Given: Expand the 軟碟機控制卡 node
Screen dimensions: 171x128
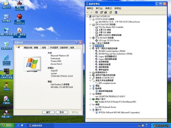Looking at the screenshot, I should [90, 73].
